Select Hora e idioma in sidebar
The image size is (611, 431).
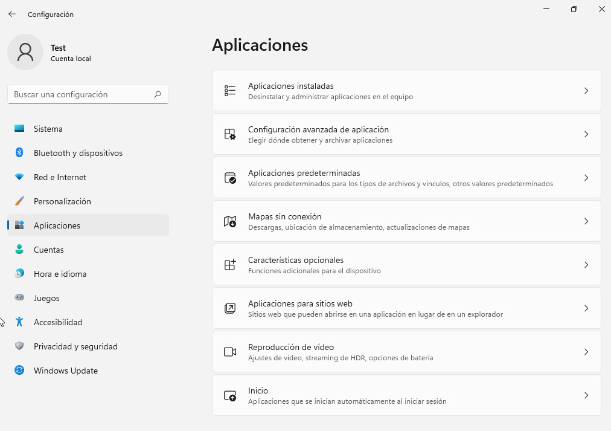tap(60, 274)
